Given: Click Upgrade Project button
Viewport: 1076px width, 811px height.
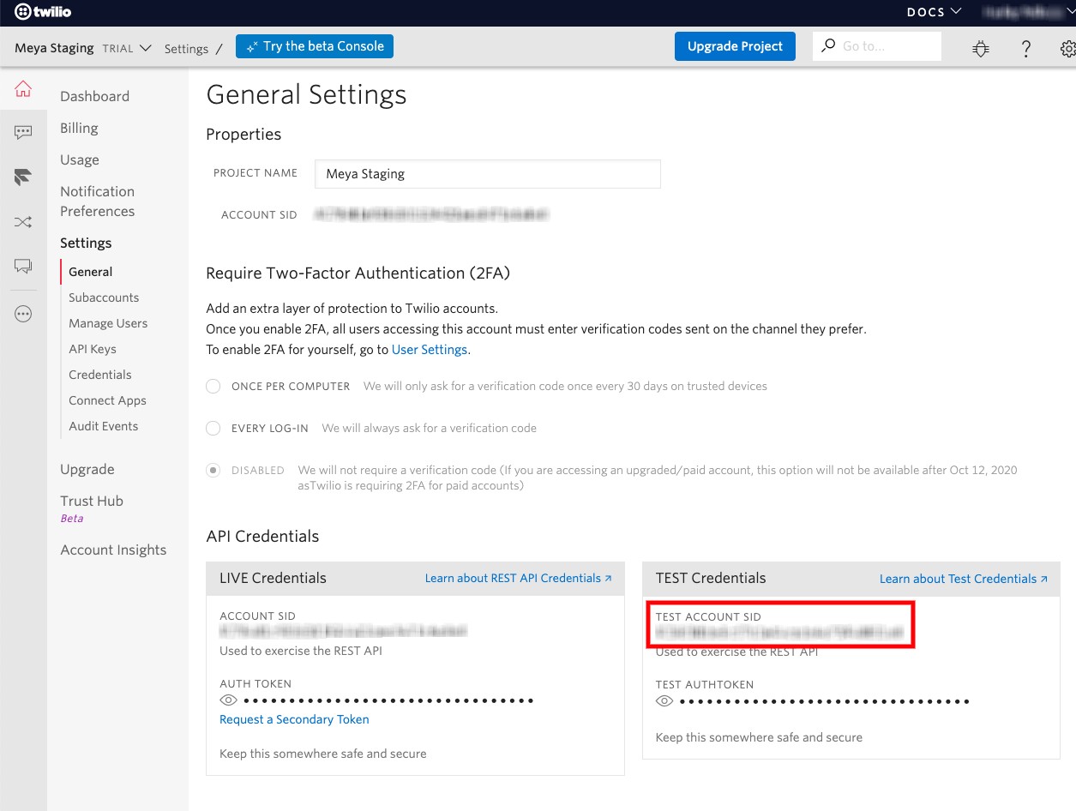Looking at the screenshot, I should tap(735, 46).
